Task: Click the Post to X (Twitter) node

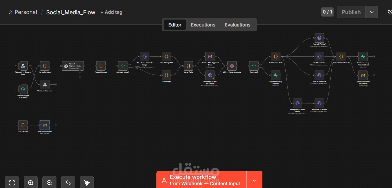Action: [319, 38]
